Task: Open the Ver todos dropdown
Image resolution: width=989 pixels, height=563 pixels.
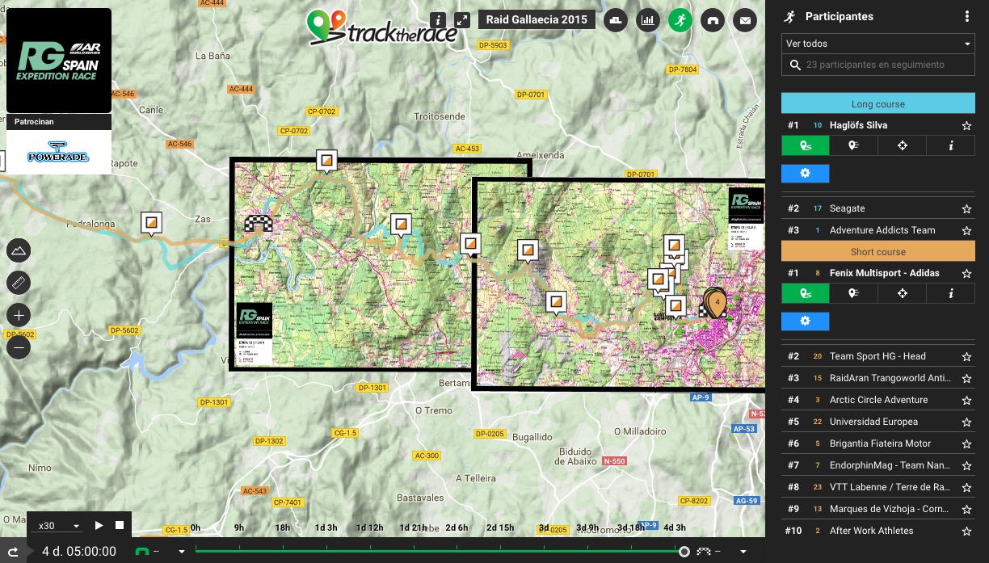Action: (877, 43)
